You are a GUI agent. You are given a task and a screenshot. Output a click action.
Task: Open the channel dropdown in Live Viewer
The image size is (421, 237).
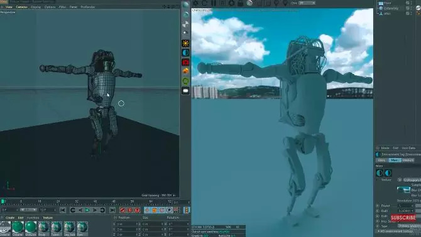(307, 3)
